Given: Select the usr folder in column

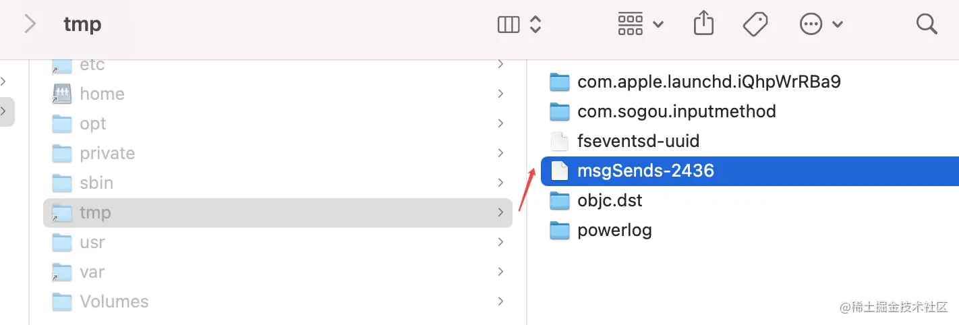Looking at the screenshot, I should pyautogui.click(x=92, y=243).
